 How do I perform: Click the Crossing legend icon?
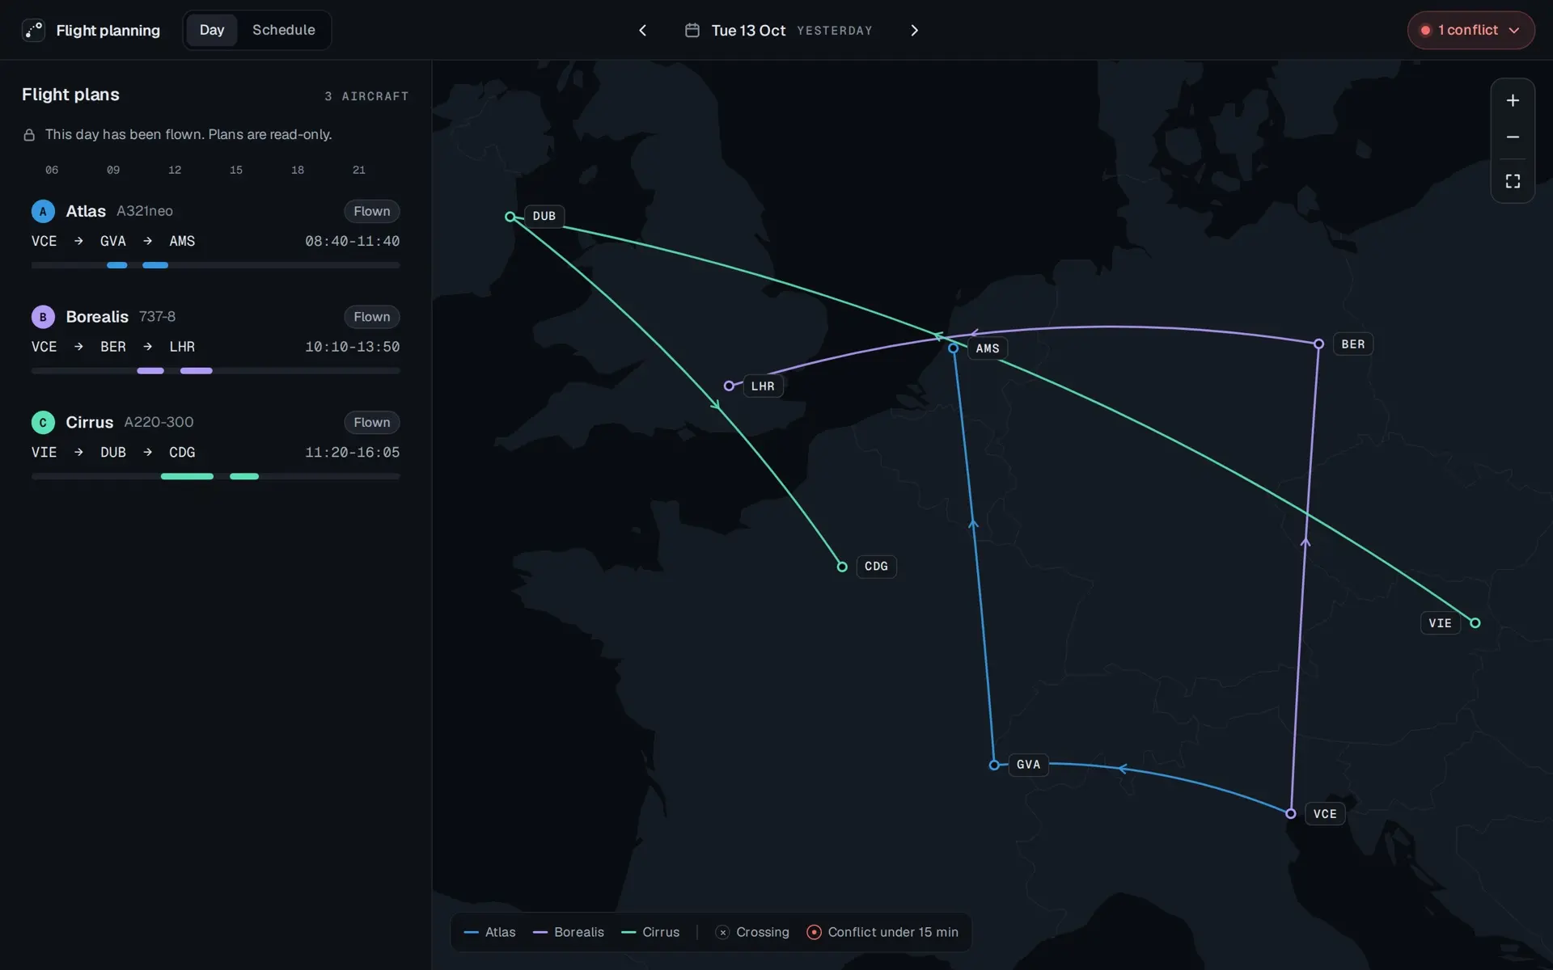pos(723,932)
